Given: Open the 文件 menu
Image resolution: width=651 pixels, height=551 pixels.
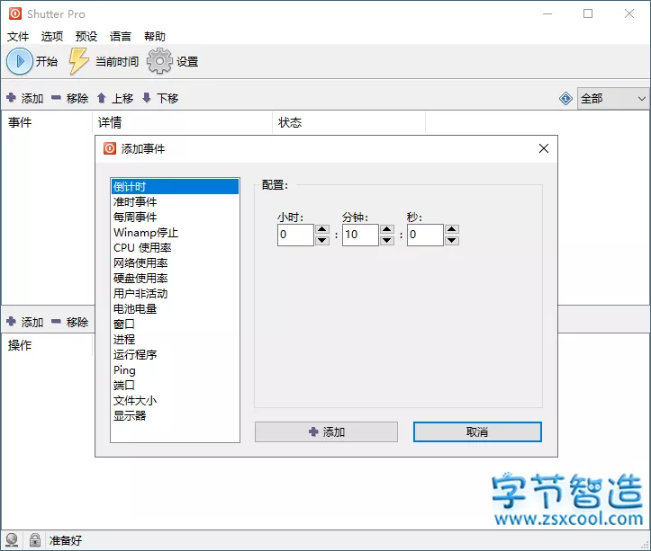Looking at the screenshot, I should (18, 37).
